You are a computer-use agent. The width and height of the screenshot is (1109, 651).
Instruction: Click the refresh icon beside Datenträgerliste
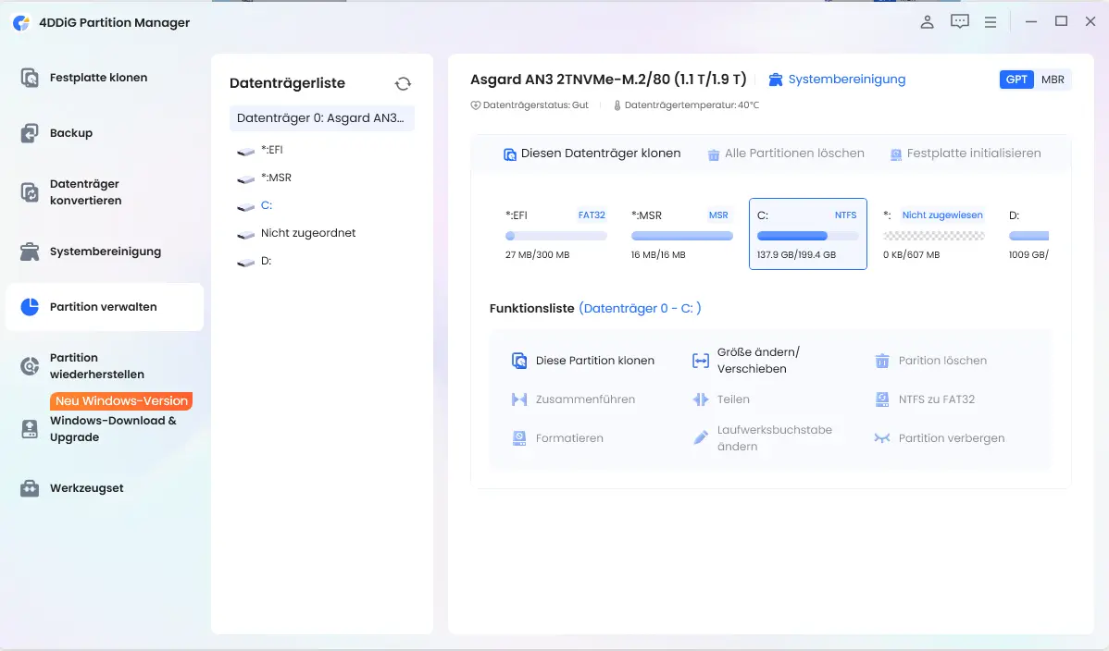click(403, 83)
